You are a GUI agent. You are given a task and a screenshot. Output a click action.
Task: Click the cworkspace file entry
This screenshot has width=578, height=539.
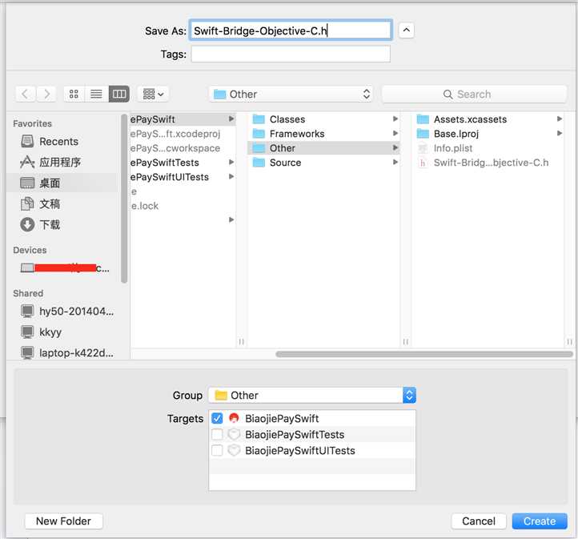click(175, 148)
